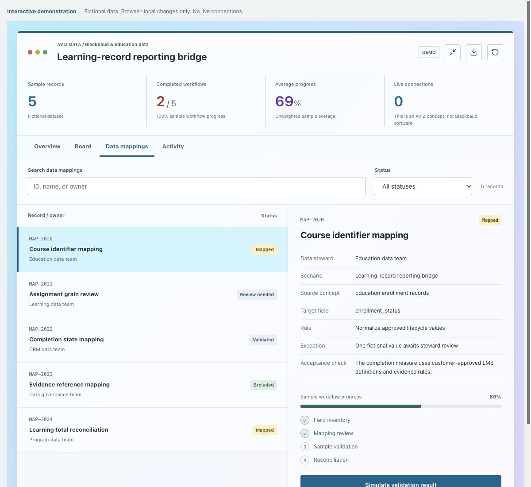Click Mapped badge in the detail panel
Viewport: 531px width, 487px height.
(490, 220)
